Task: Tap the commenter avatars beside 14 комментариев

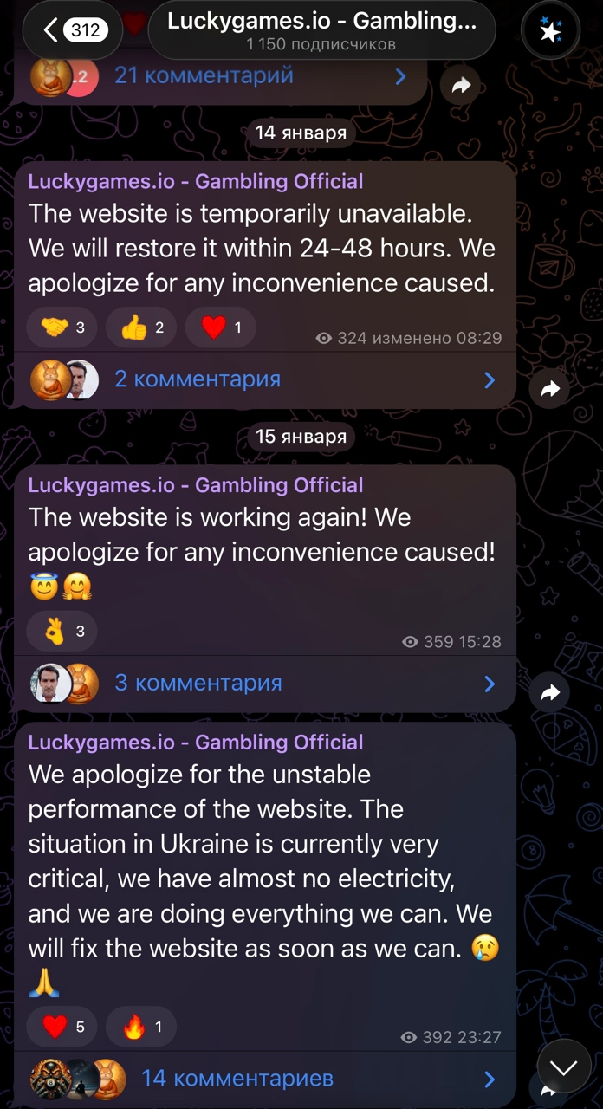Action: pos(78,1079)
